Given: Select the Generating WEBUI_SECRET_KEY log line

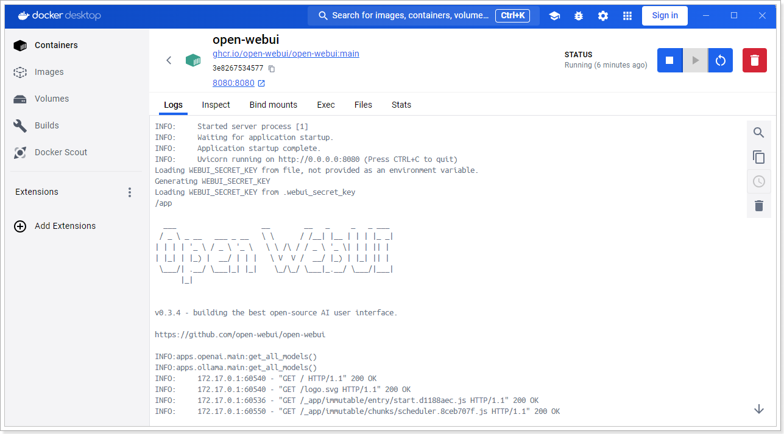Looking at the screenshot, I should (x=213, y=181).
